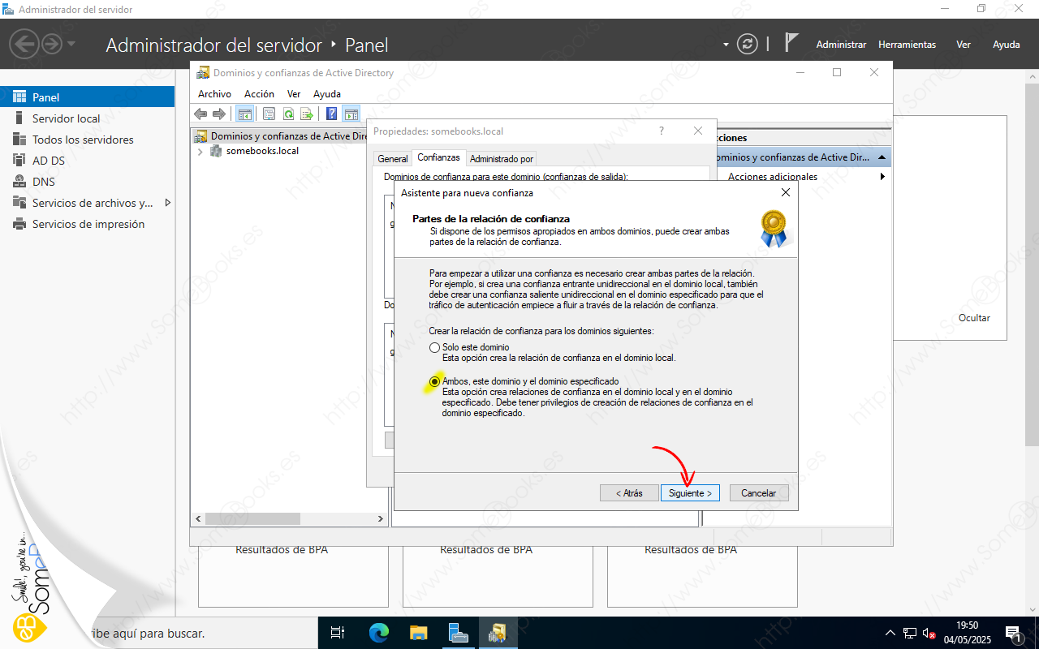This screenshot has width=1039, height=649.
Task: Toggle the Show/Hide console tree toolbar icon
Action: [244, 114]
